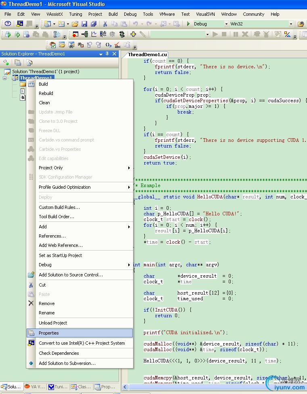Image resolution: width=307 pixels, height=394 pixels.
Task: Select Add Web Reference… entry
Action: [79, 245]
